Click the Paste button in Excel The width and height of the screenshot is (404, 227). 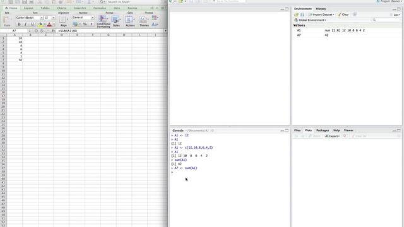click(7, 21)
